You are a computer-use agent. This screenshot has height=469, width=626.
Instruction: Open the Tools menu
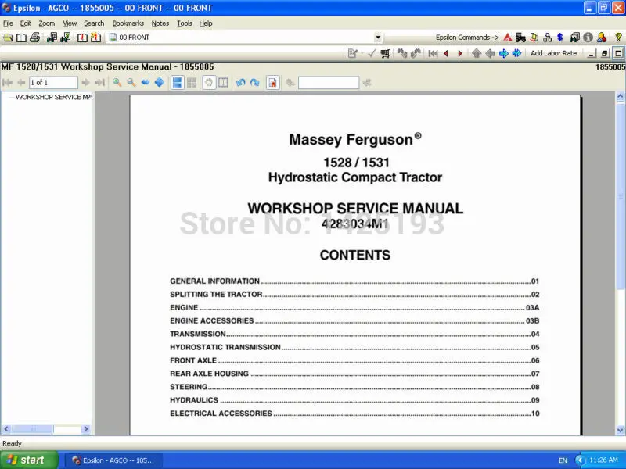coord(185,23)
